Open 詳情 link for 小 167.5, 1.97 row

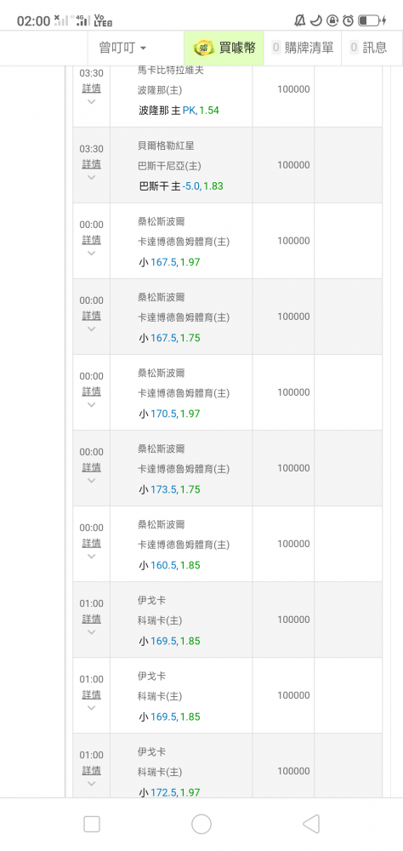click(x=91, y=240)
